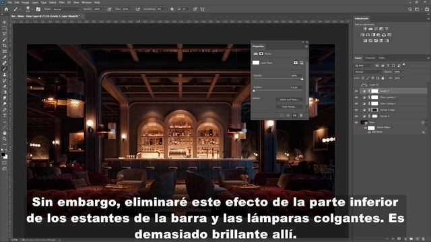Click the Select and Mask button
This screenshot has width=431, height=242.
289,99
